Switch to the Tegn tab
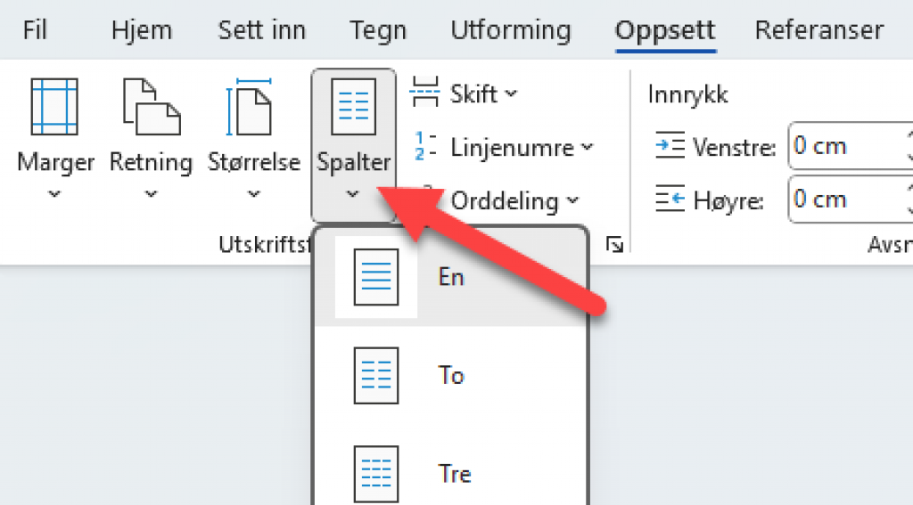Screen dimensions: 913x505 pos(377,30)
